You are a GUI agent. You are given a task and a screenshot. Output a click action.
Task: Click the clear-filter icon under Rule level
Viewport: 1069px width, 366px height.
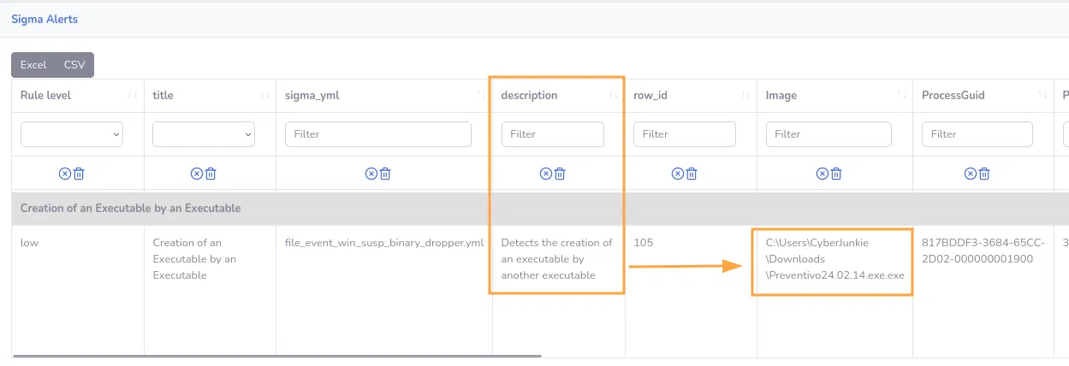65,174
